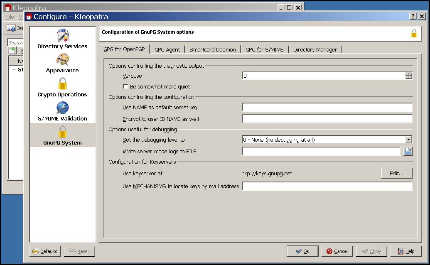Open the debugging level dropdown
This screenshot has width=430, height=265.
click(409, 140)
